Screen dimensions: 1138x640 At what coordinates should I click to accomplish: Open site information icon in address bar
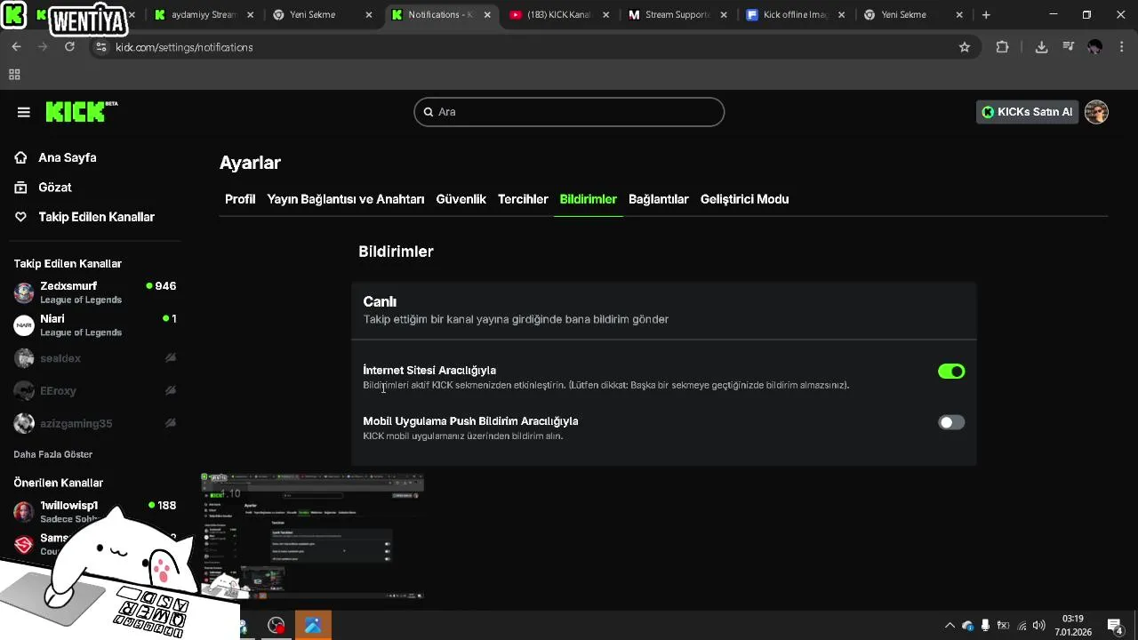click(x=100, y=47)
